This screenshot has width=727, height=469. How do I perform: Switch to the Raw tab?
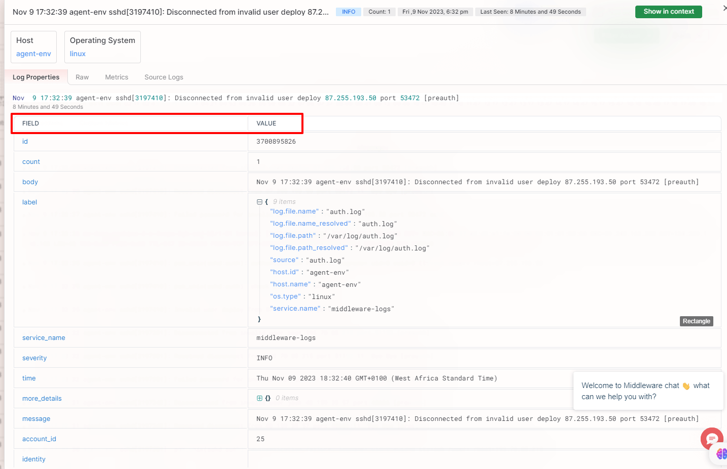coord(82,77)
